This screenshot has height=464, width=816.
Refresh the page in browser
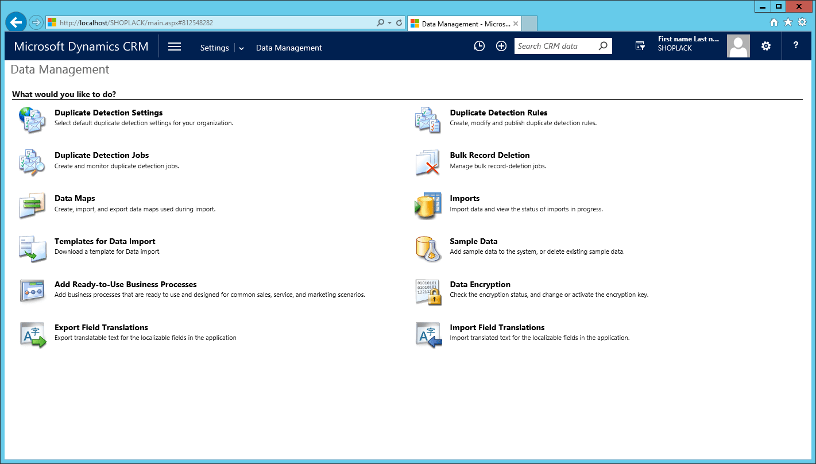click(x=399, y=23)
